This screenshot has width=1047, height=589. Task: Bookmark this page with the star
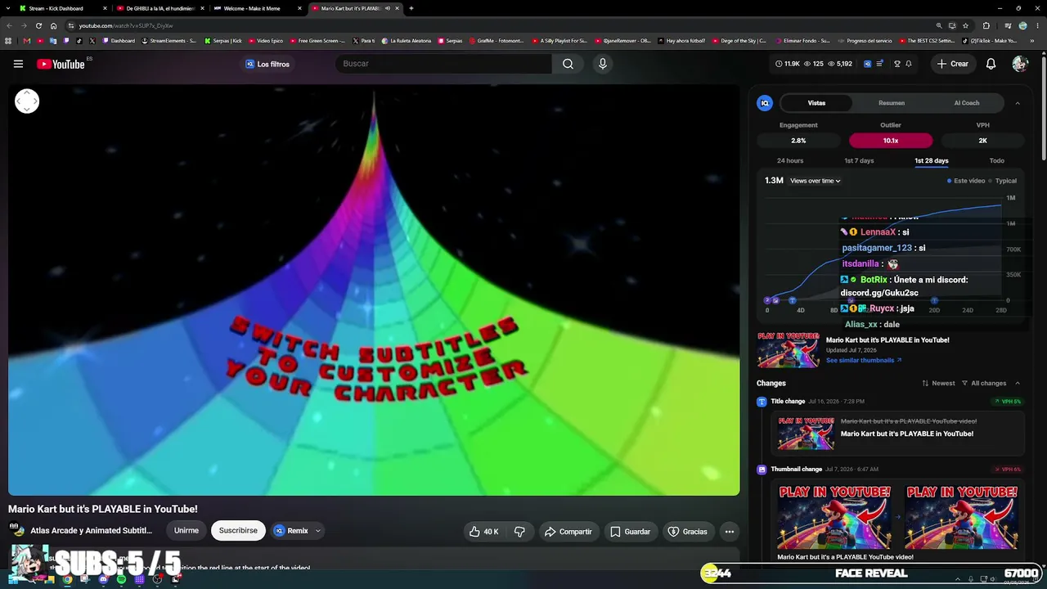tap(965, 25)
